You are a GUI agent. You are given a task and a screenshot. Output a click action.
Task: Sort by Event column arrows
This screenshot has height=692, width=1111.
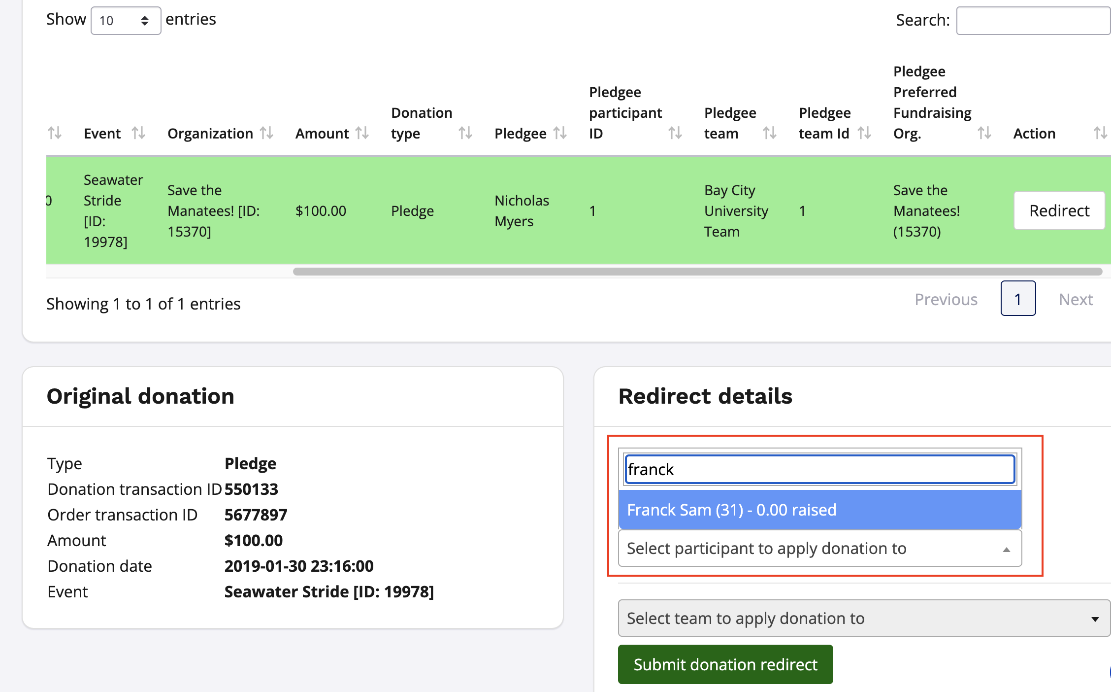[x=138, y=133]
